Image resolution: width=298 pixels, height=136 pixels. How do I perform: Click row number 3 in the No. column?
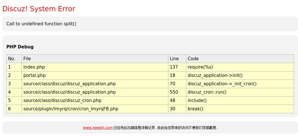pyautogui.click(x=14, y=84)
